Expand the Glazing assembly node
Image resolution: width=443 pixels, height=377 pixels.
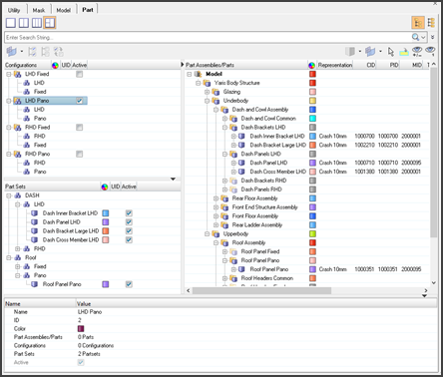[x=208, y=92]
